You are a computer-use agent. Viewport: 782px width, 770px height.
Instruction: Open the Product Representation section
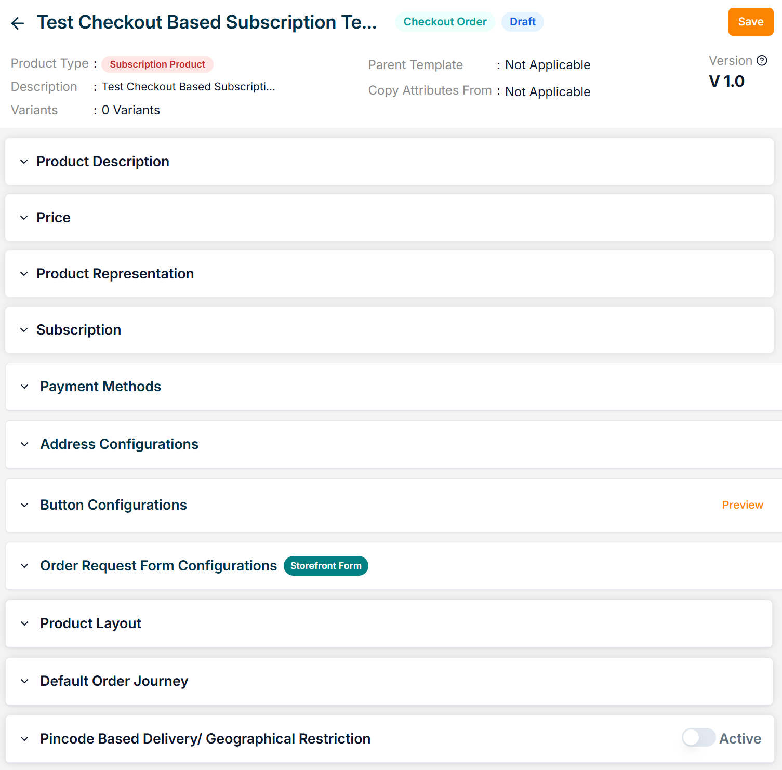115,274
